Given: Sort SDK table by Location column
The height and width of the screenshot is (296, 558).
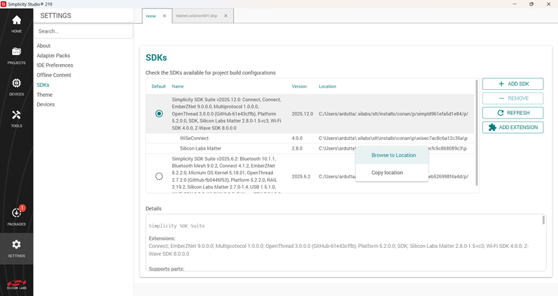Looking at the screenshot, I should point(327,86).
